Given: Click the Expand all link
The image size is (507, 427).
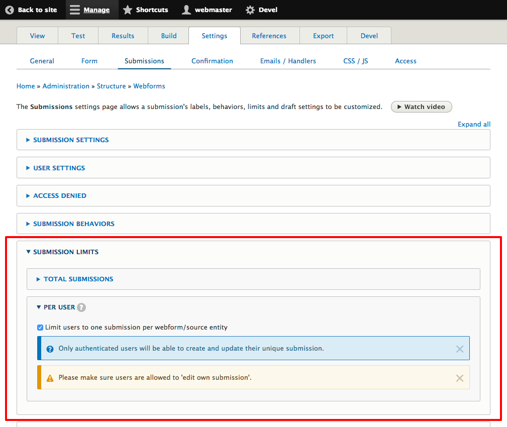Looking at the screenshot, I should (474, 124).
